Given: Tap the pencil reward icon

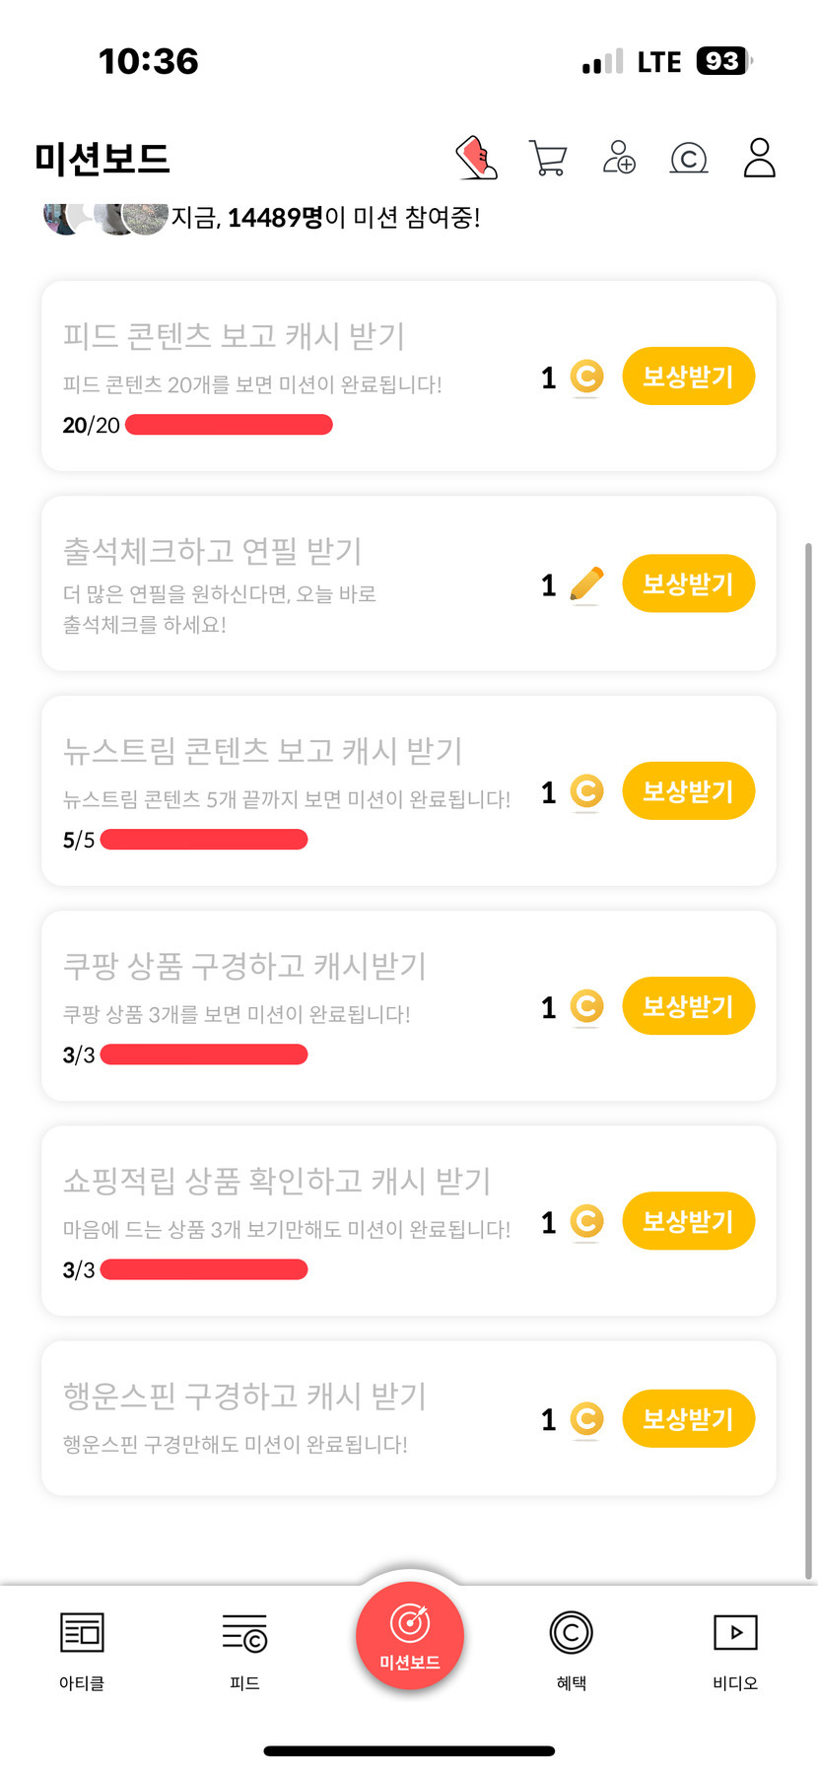Looking at the screenshot, I should [586, 584].
